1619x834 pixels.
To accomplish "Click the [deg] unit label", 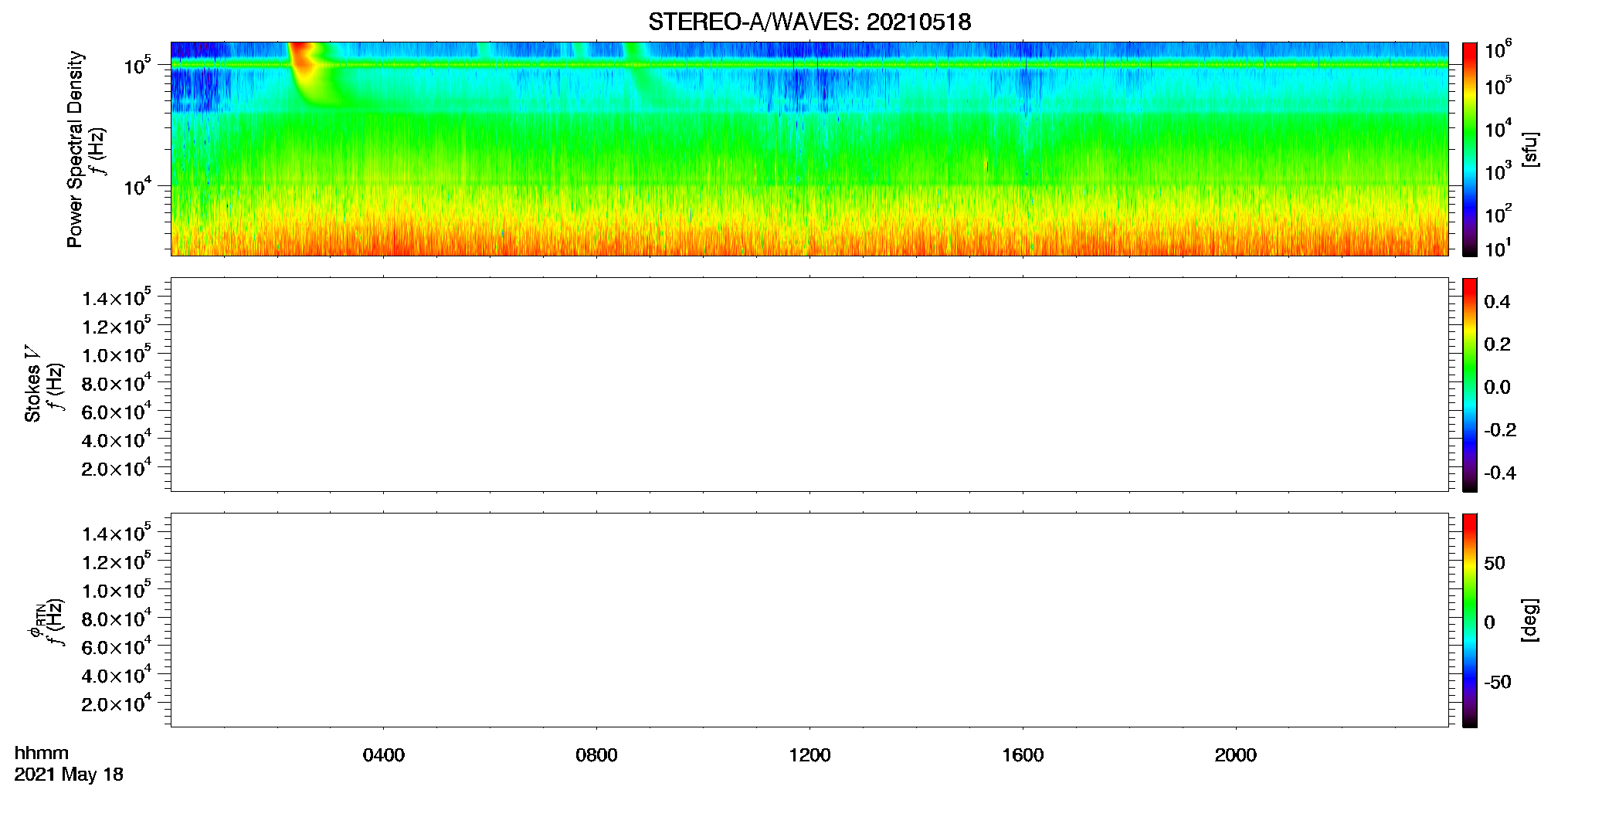I will (x=1529, y=620).
